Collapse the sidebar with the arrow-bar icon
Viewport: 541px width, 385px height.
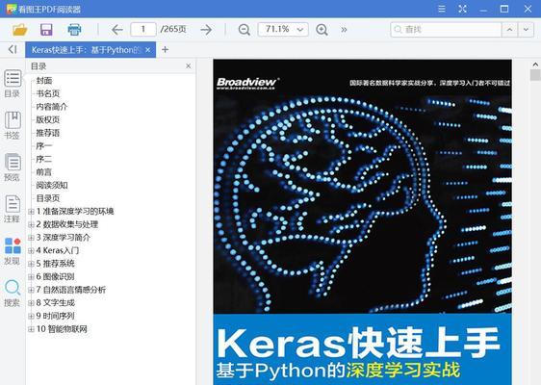pos(13,49)
